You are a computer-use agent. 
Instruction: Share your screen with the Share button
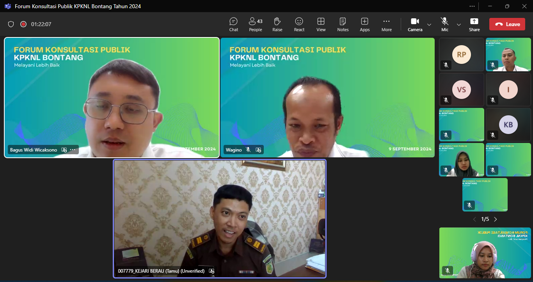point(474,25)
